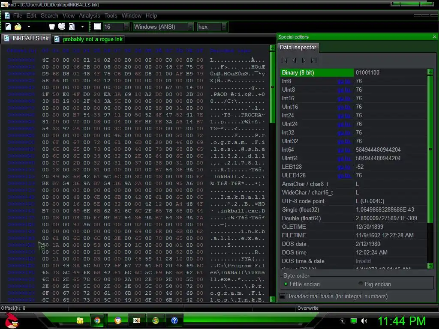The width and height of the screenshot is (439, 329).
Task: Open the Window menu
Action: (131, 16)
